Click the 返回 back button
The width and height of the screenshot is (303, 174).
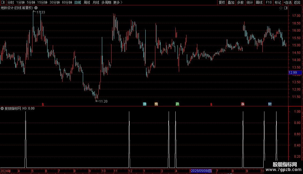point(297,2)
